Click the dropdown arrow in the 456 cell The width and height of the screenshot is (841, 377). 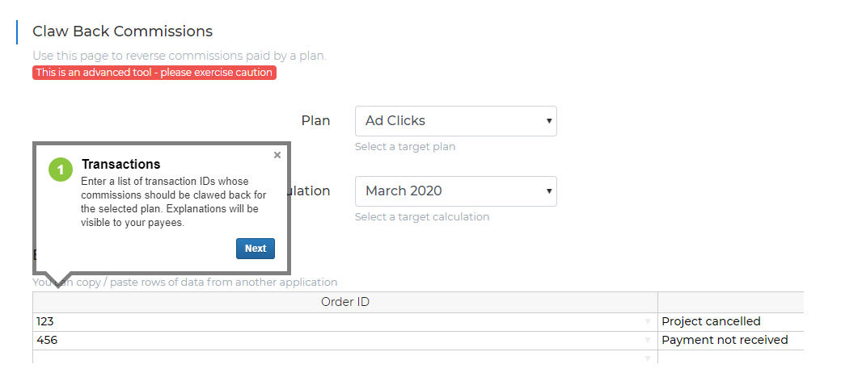(x=648, y=341)
